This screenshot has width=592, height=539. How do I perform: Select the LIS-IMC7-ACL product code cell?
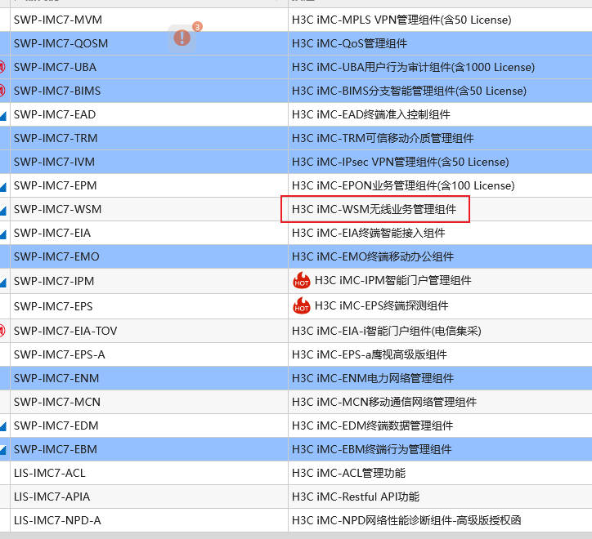click(x=149, y=473)
